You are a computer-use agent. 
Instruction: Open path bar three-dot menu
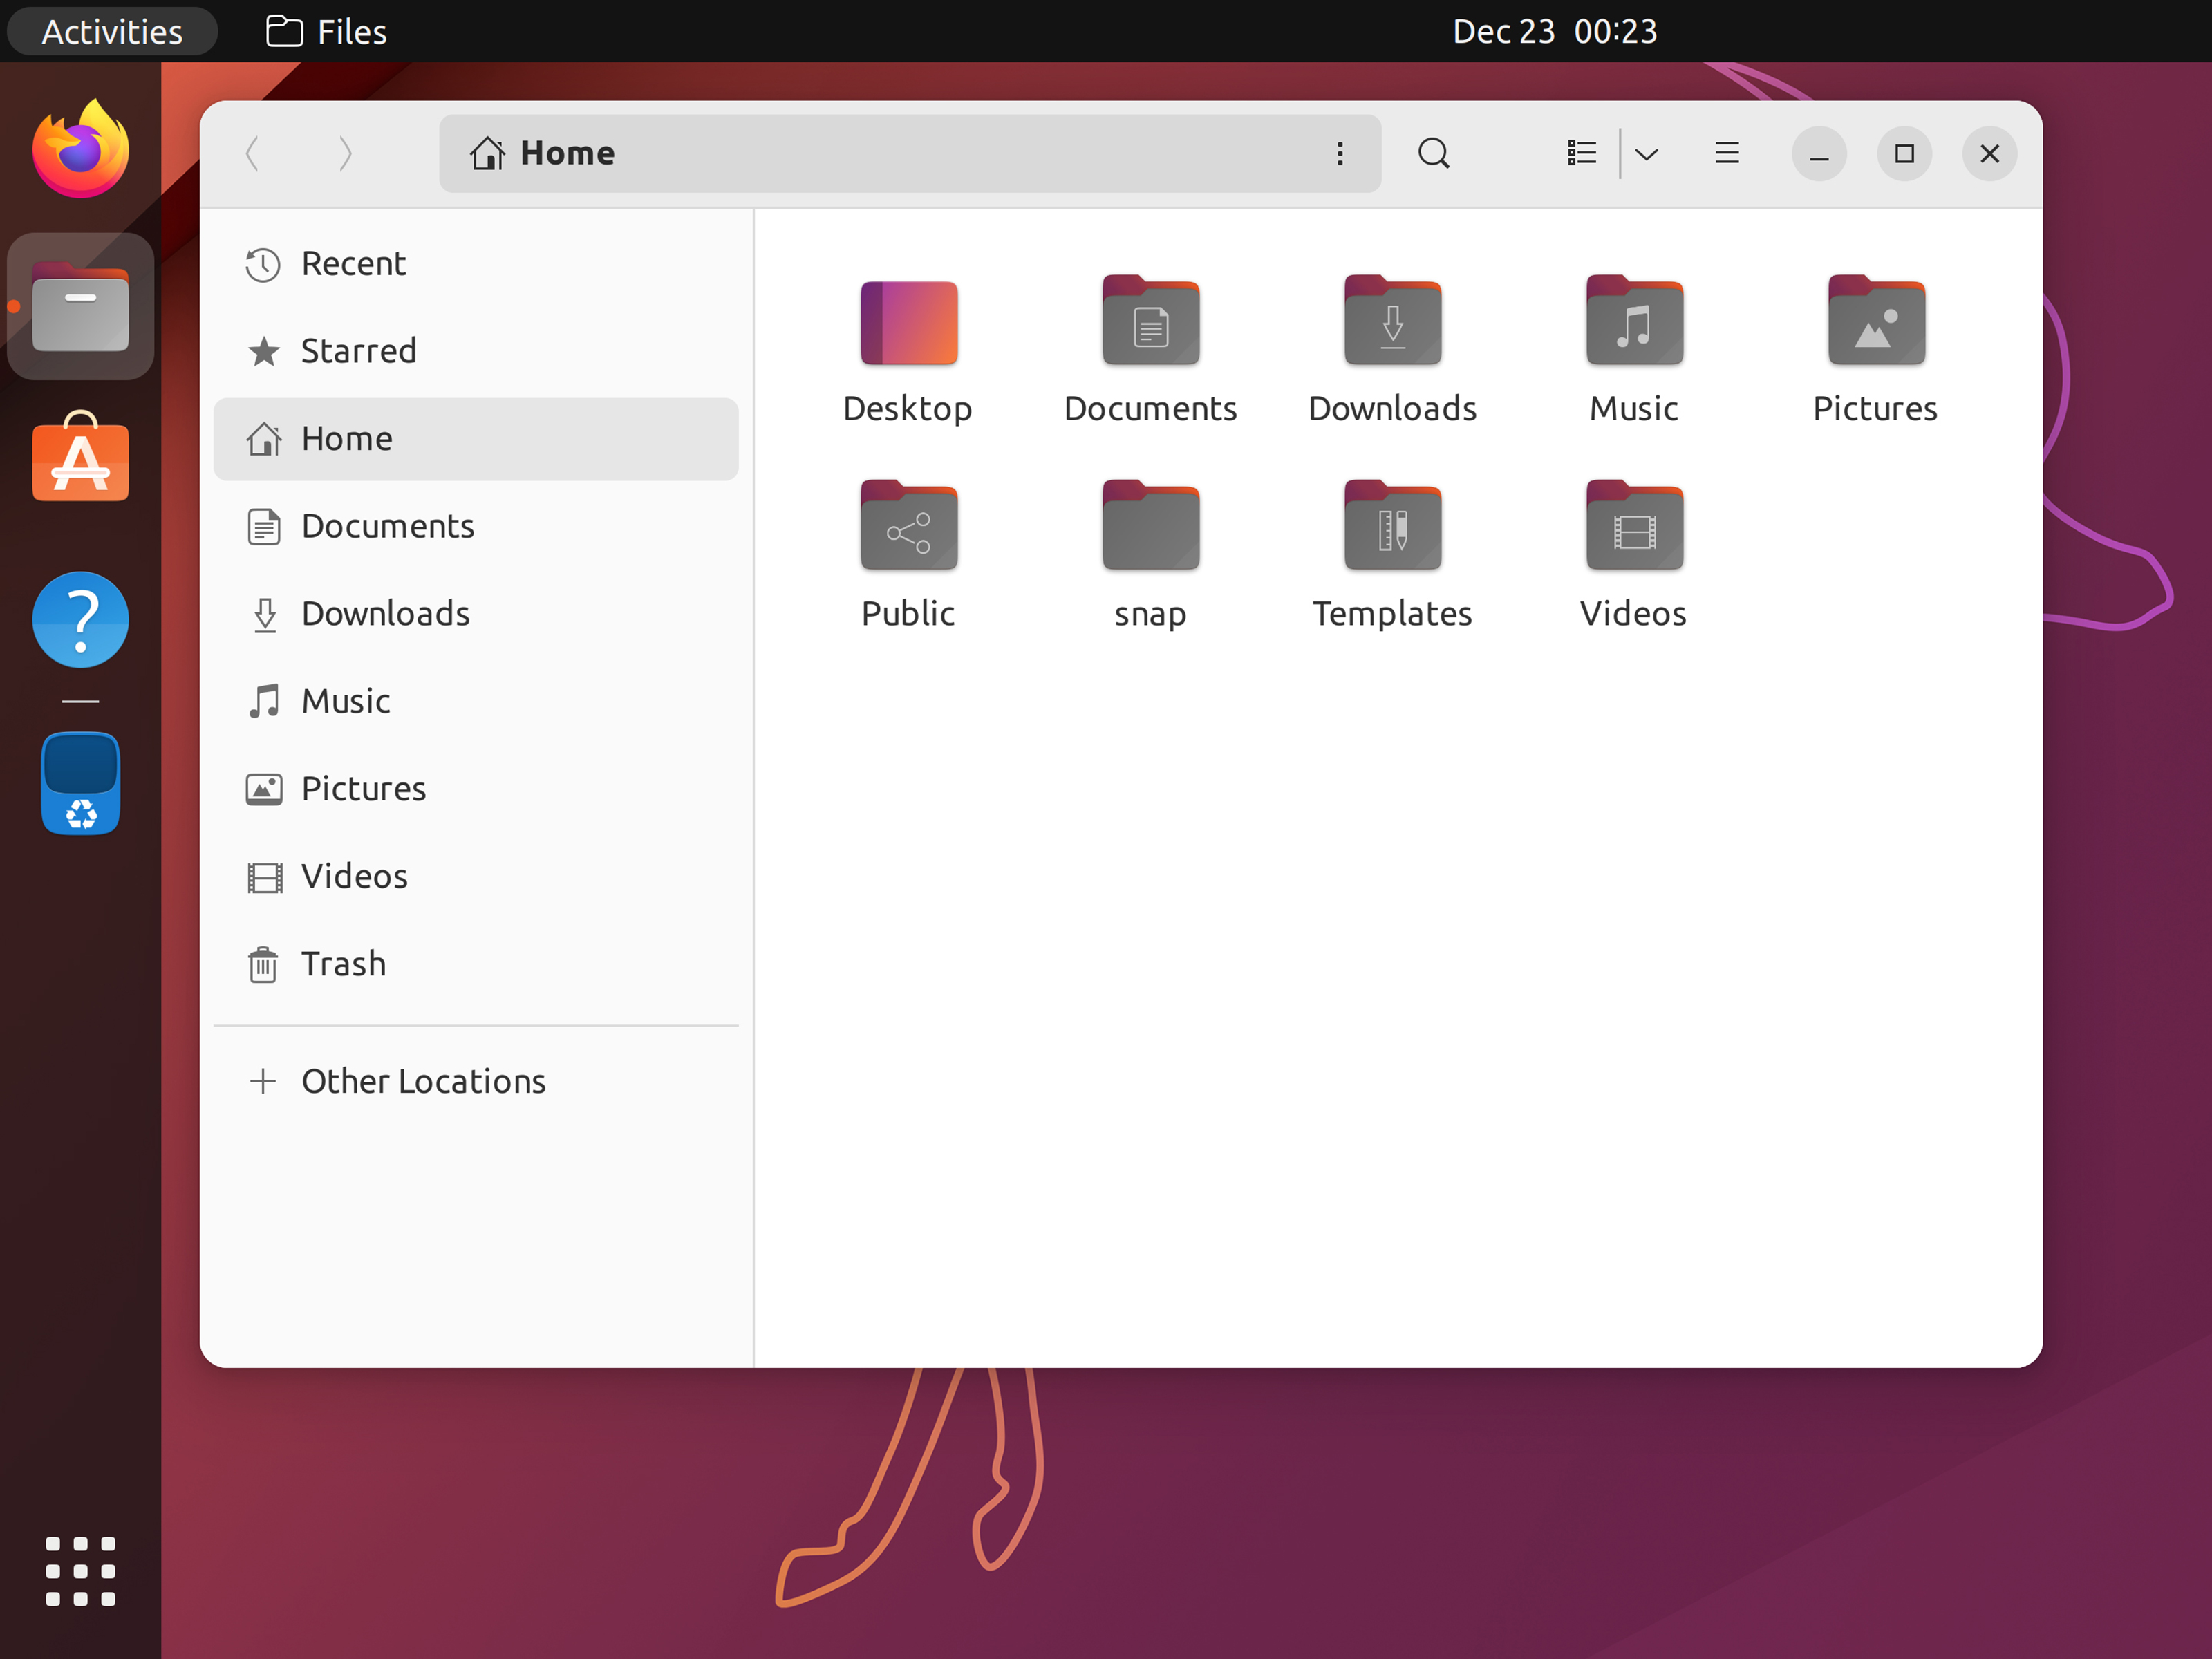pyautogui.click(x=1340, y=153)
